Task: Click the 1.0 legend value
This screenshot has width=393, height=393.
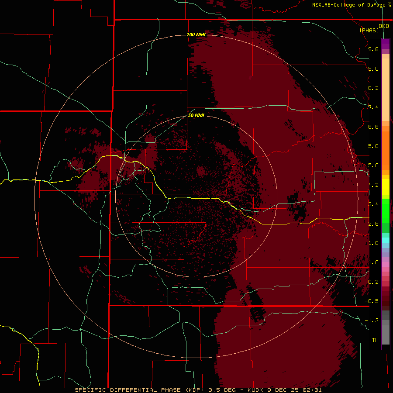Action: click(x=373, y=262)
